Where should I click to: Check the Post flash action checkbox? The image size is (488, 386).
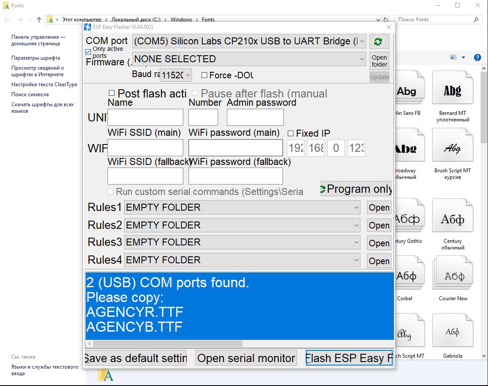[x=112, y=93]
